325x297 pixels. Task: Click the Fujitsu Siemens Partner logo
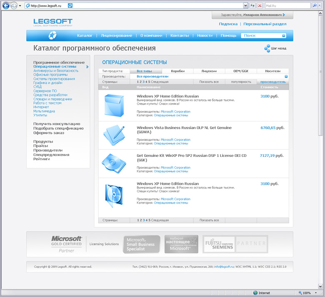235,244
